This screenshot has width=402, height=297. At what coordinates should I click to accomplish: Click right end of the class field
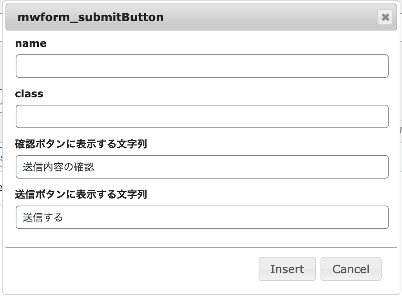pos(359,116)
